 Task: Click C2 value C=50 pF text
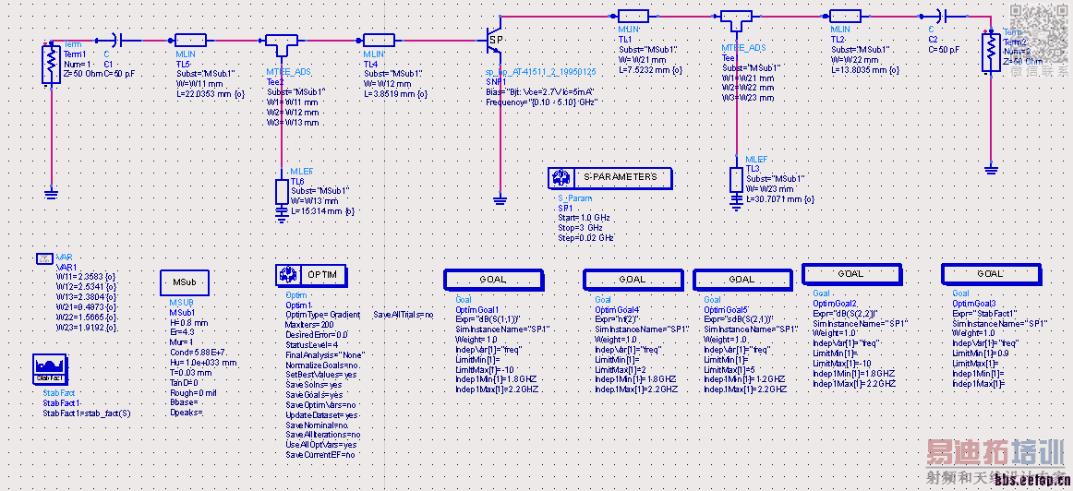point(945,49)
